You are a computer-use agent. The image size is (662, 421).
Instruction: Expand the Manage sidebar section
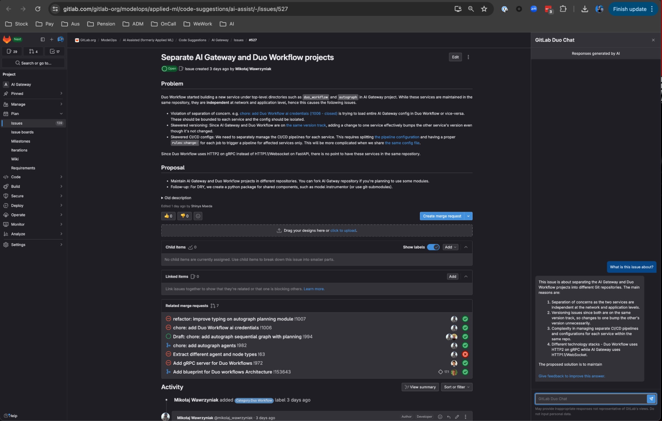[x=33, y=104]
